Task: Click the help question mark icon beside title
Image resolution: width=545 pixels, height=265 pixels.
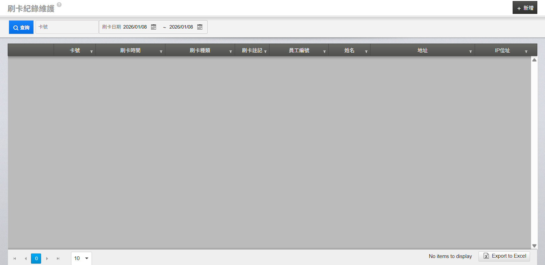Action: [x=59, y=5]
